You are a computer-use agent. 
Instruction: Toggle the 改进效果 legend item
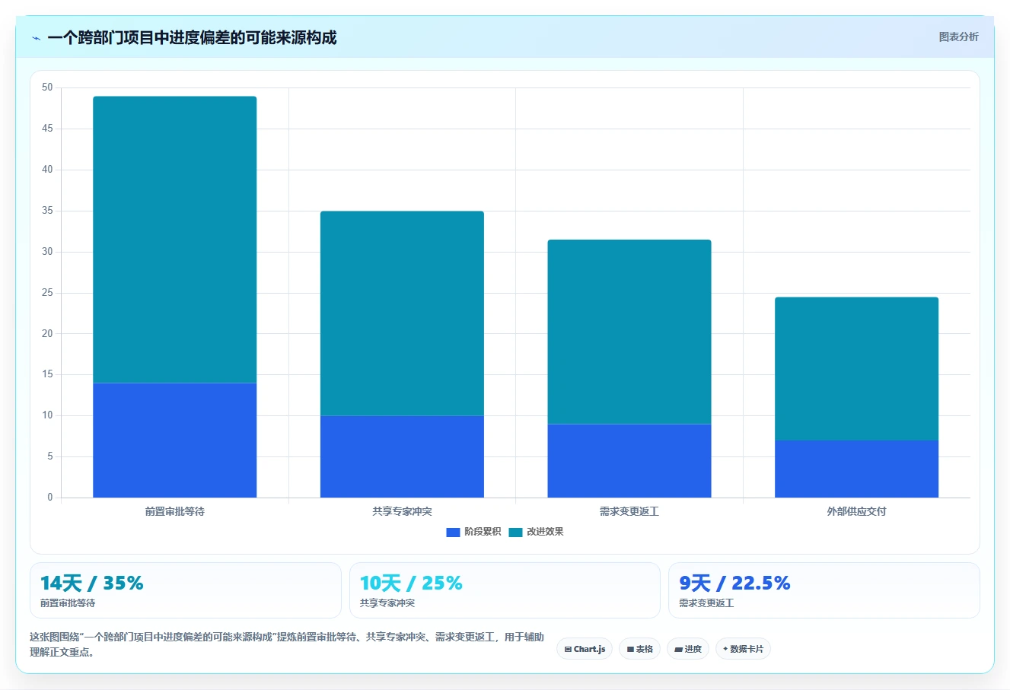click(536, 532)
